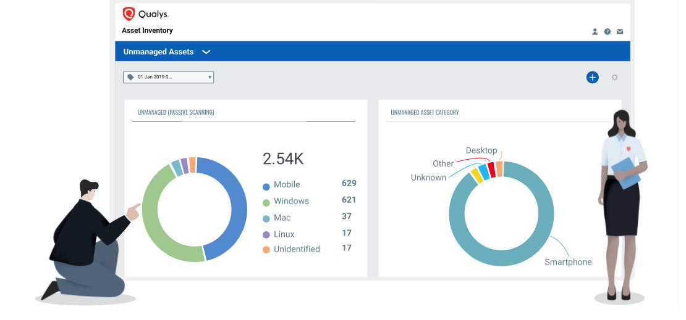Open the help question mark icon
This screenshot has width=686, height=320.
[x=608, y=31]
